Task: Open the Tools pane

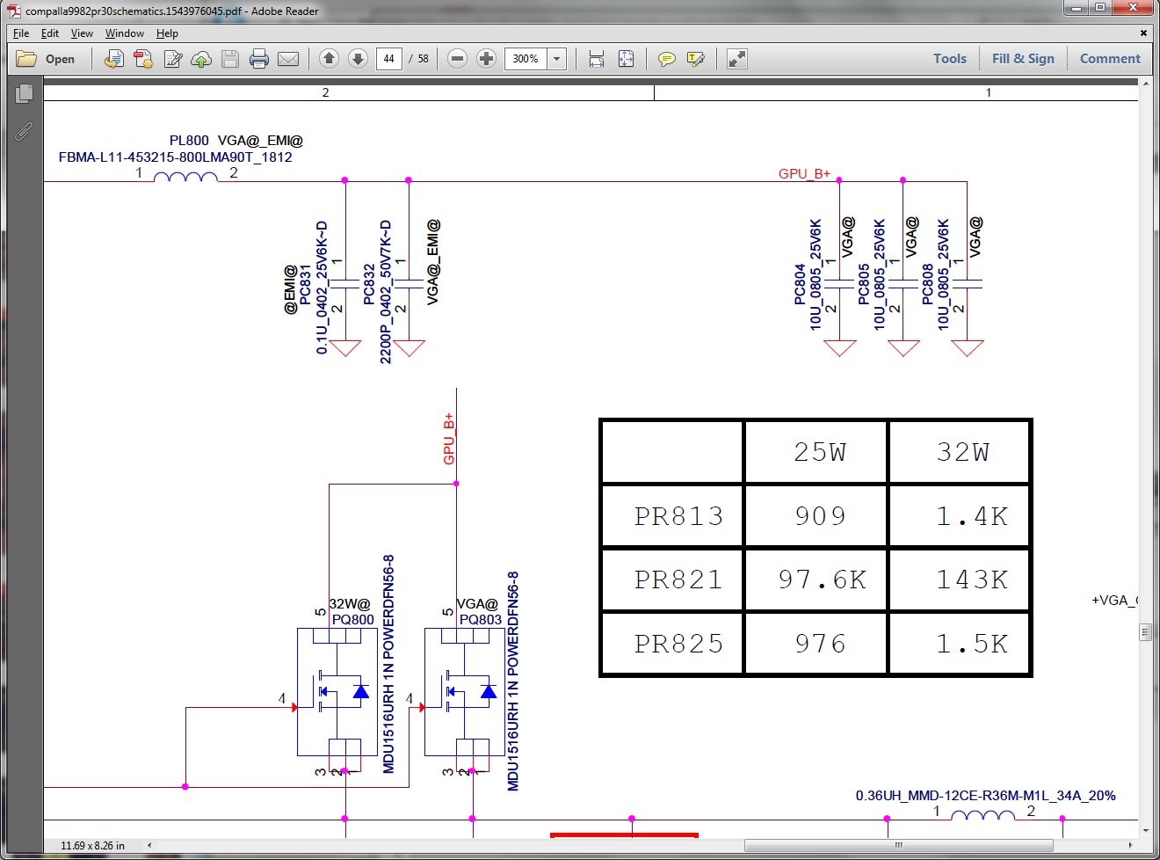Action: pyautogui.click(x=949, y=59)
